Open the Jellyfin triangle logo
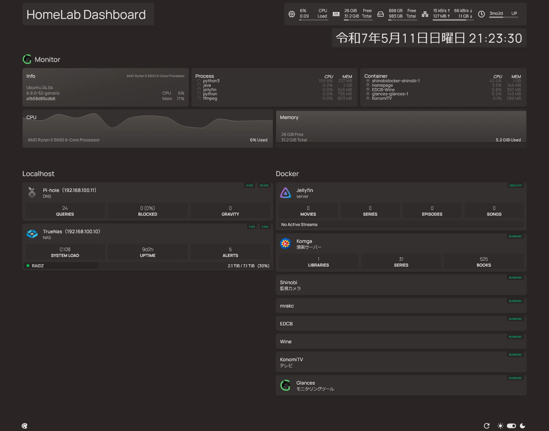The width and height of the screenshot is (549, 431). pyautogui.click(x=286, y=193)
